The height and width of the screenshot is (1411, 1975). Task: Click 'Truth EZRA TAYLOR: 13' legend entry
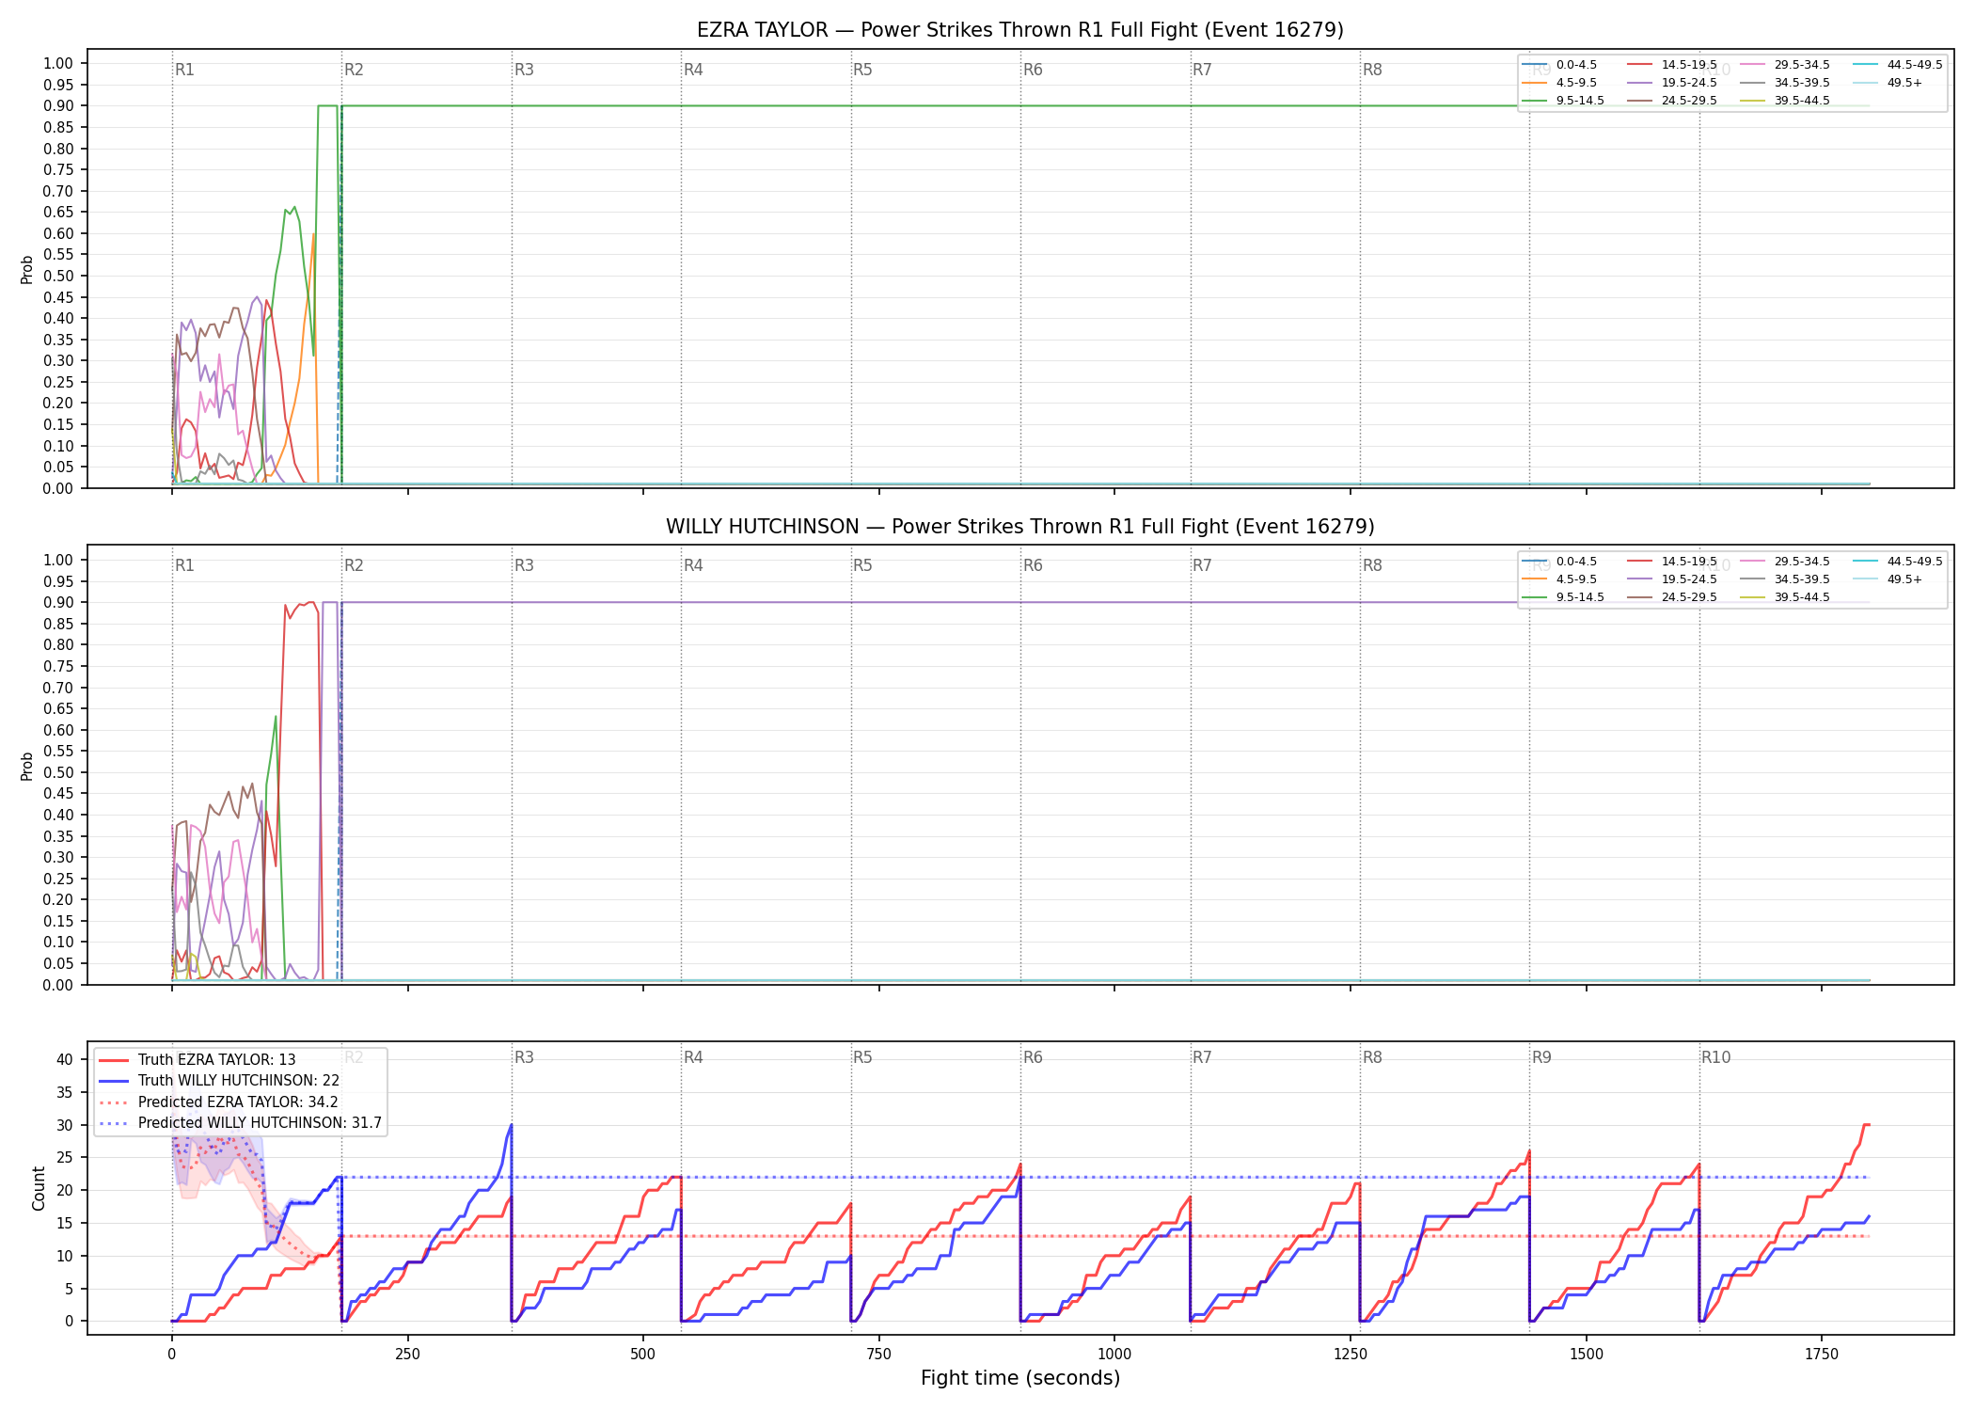tap(197, 1060)
